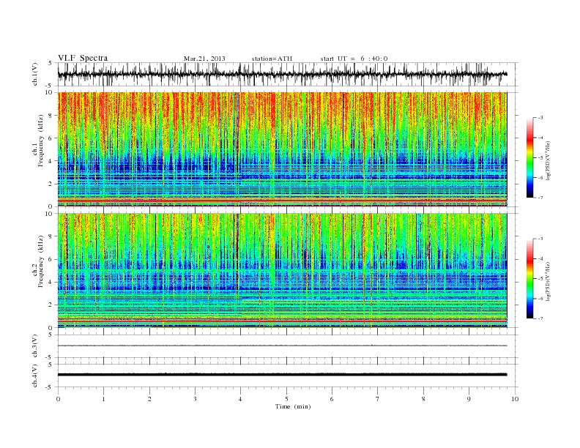Click the time axis tick label "9"
This screenshot has width=580, height=448.
(x=469, y=399)
